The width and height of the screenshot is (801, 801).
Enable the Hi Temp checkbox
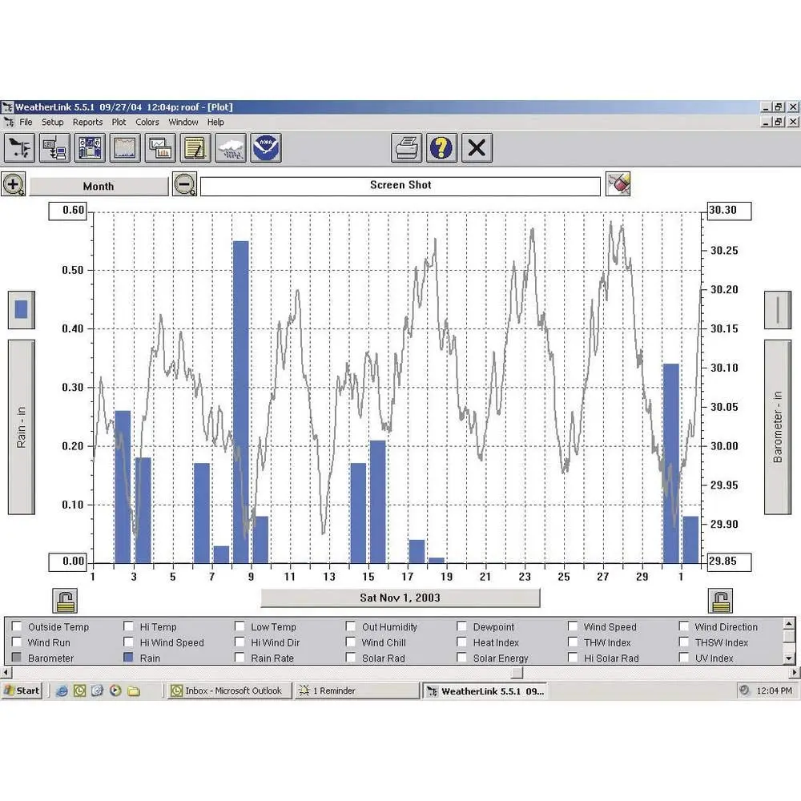(x=128, y=626)
